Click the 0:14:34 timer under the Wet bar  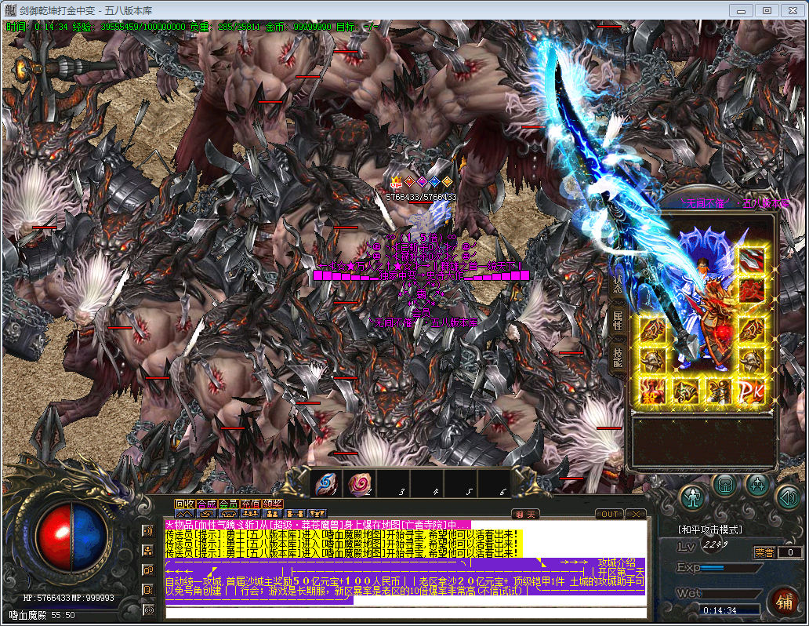(720, 610)
